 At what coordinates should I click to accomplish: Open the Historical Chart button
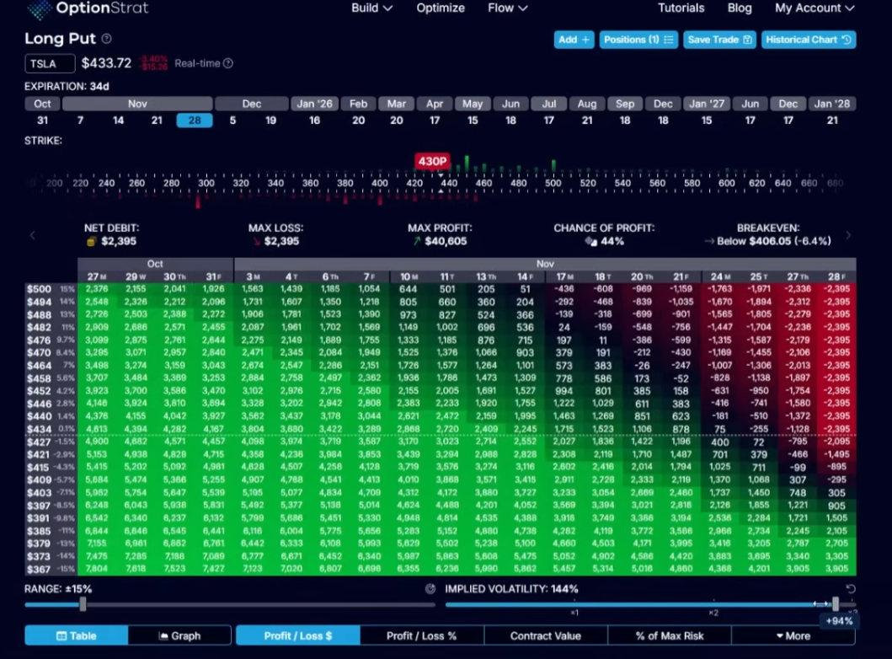click(x=808, y=40)
